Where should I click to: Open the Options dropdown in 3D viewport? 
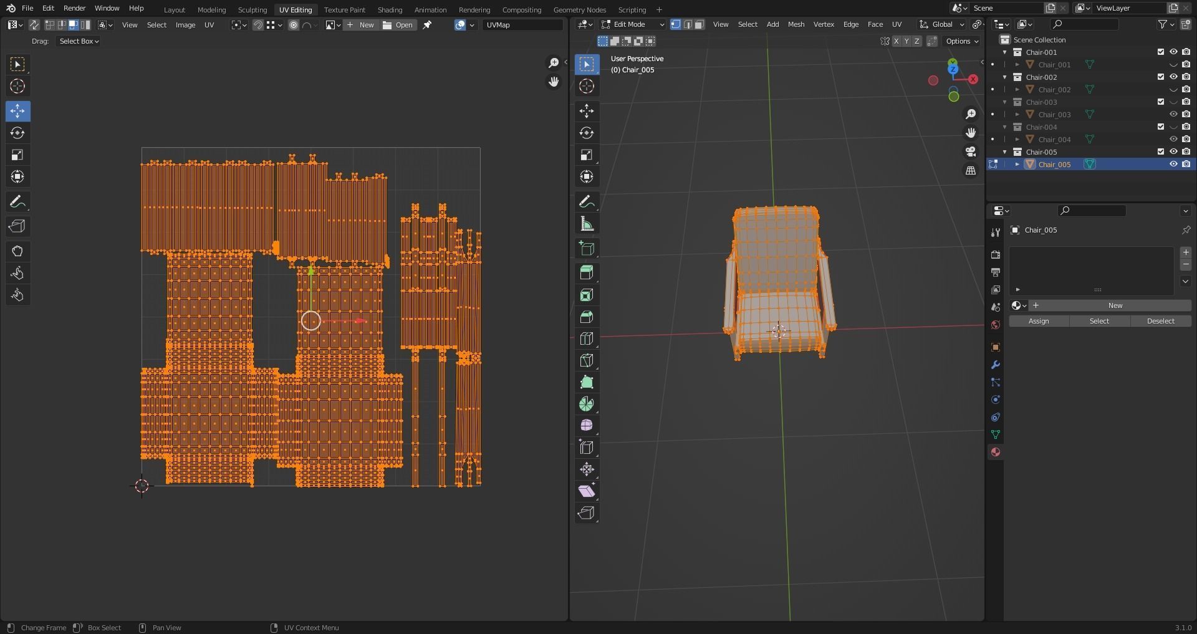[x=962, y=41]
